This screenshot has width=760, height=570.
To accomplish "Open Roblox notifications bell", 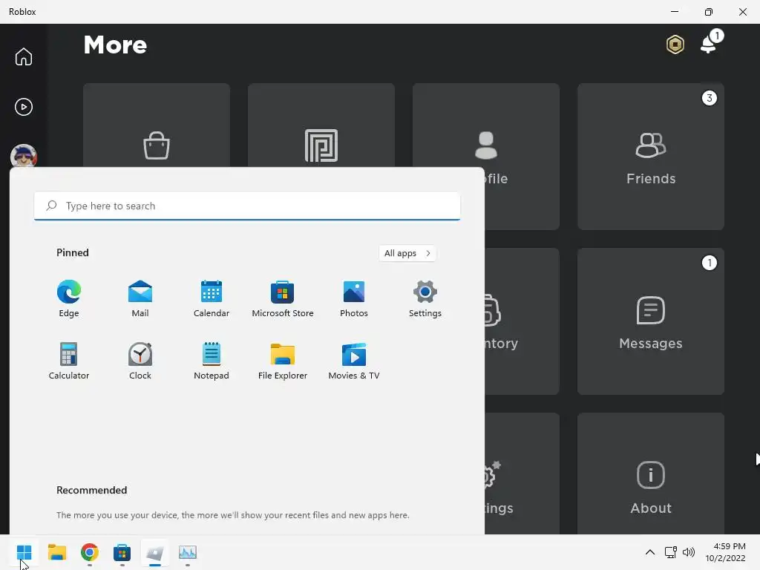I will tap(709, 44).
